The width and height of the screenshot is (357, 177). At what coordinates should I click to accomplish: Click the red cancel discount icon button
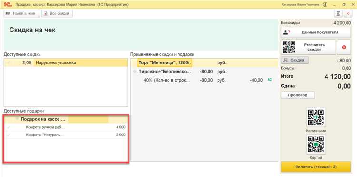point(344,47)
